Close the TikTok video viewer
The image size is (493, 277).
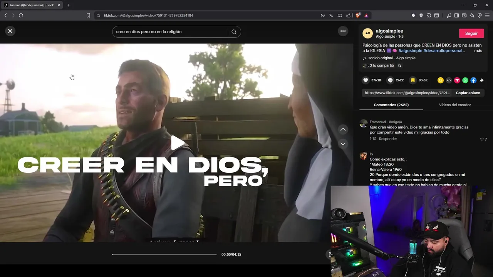point(10,31)
